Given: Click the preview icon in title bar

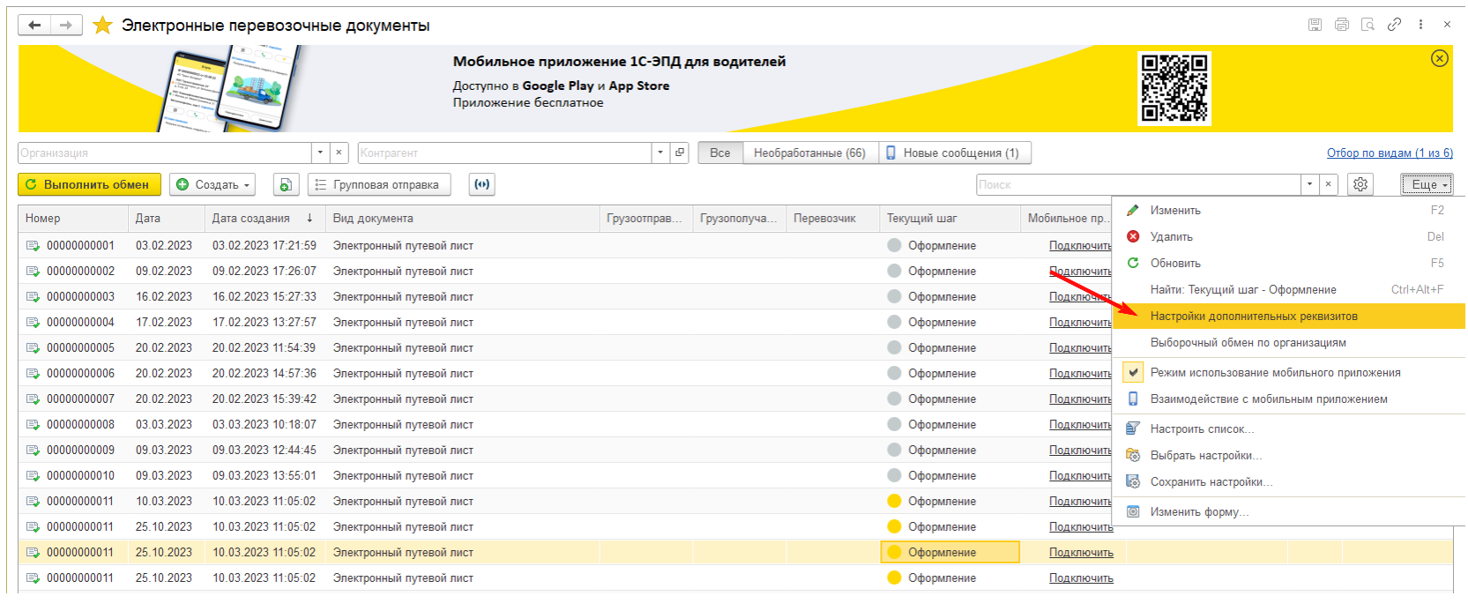Looking at the screenshot, I should pyautogui.click(x=1367, y=25).
